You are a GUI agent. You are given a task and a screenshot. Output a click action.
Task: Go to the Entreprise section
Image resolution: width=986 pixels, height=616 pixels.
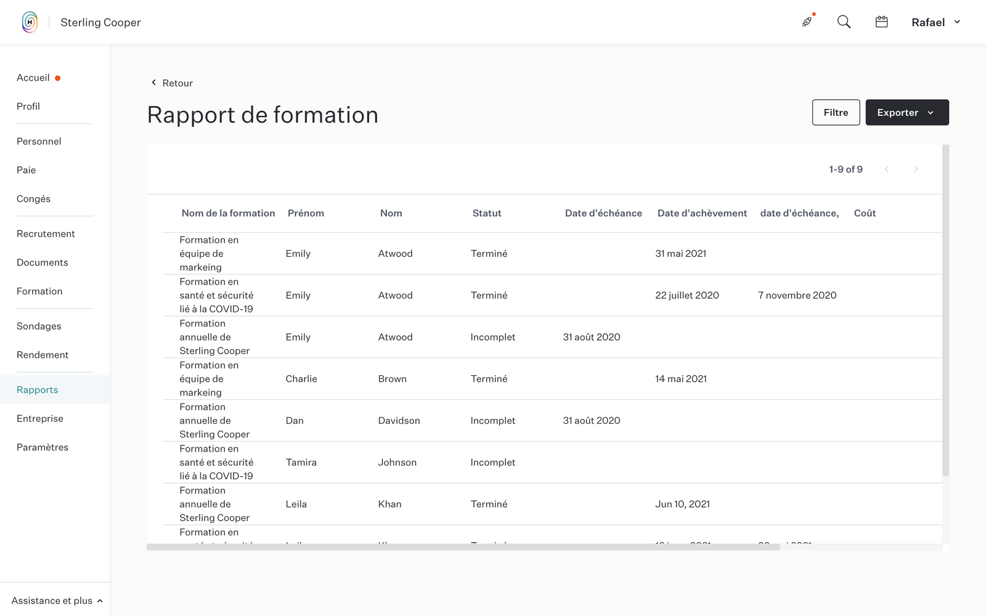click(40, 418)
